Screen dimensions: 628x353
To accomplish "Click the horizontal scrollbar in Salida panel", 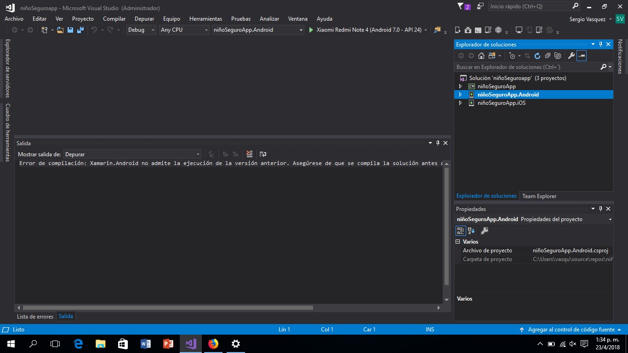I will pyautogui.click(x=168, y=308).
